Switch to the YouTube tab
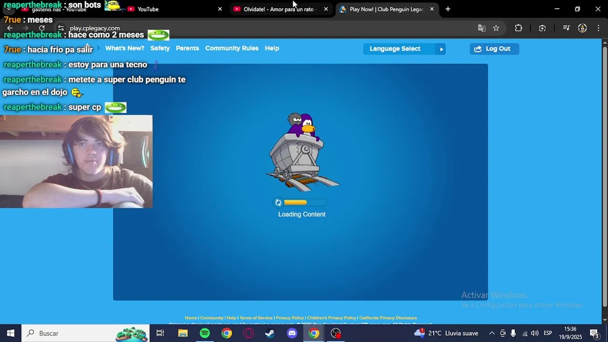The height and width of the screenshot is (342, 608). pyautogui.click(x=174, y=9)
